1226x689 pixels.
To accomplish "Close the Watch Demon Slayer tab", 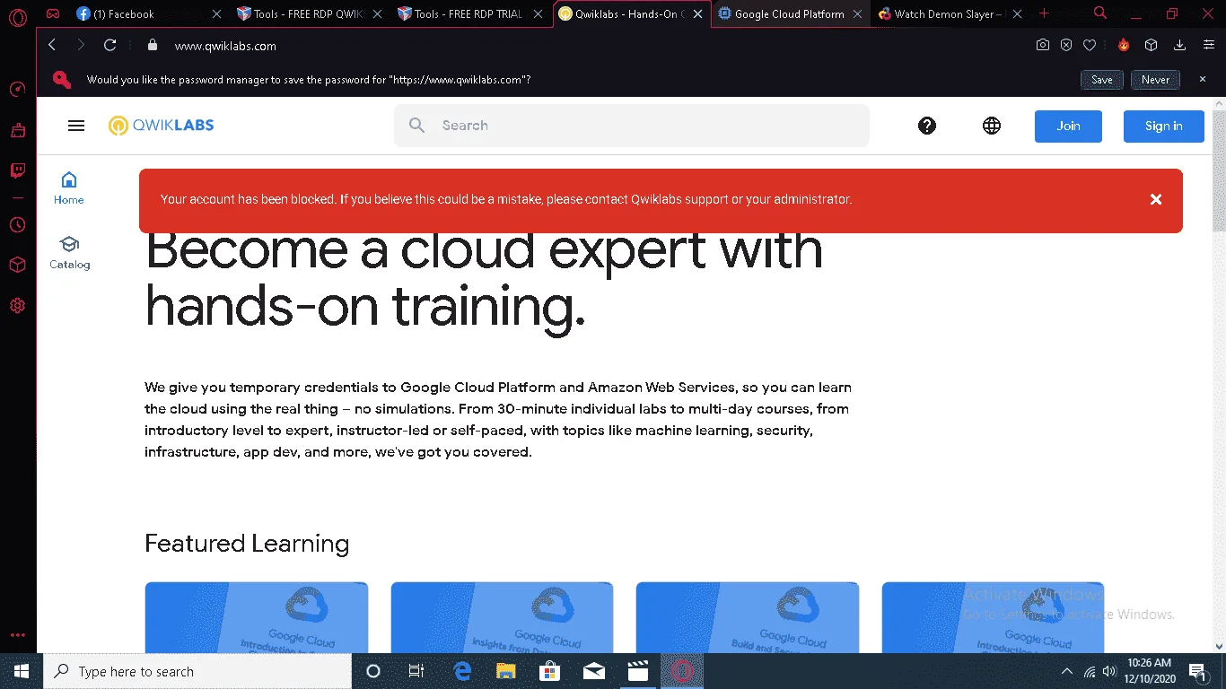I will coord(1018,14).
